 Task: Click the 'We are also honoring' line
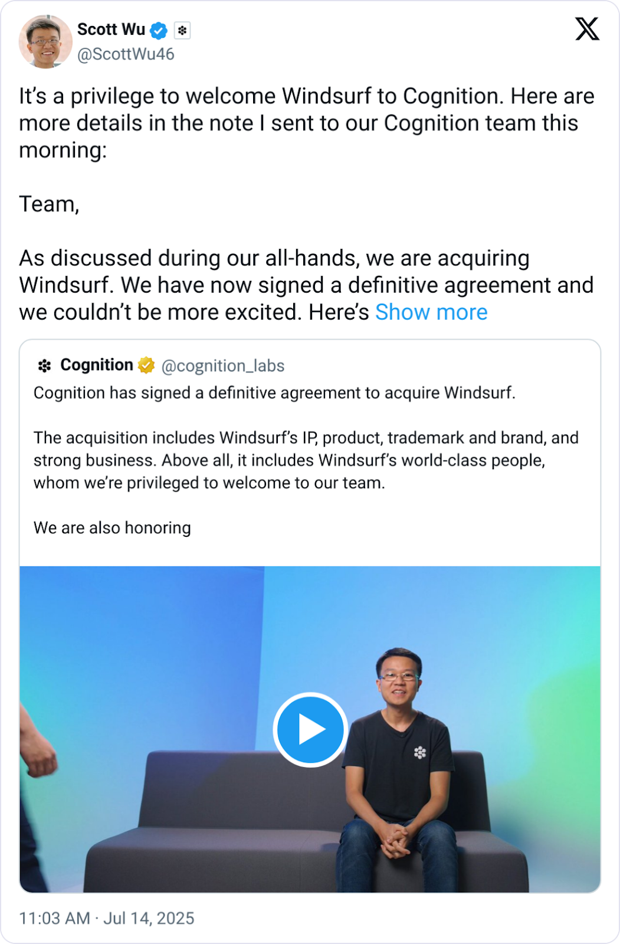click(x=112, y=528)
